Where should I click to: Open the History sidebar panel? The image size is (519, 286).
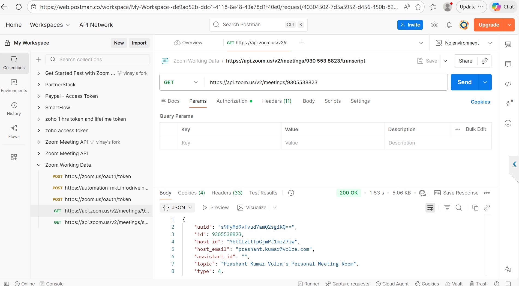(14, 109)
